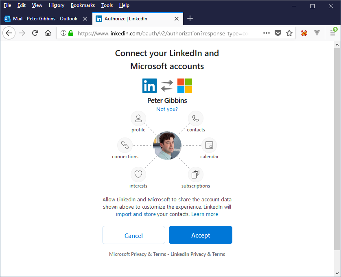Click the contacts label text
Viewport: 341px width, 277px height.
pyautogui.click(x=196, y=130)
